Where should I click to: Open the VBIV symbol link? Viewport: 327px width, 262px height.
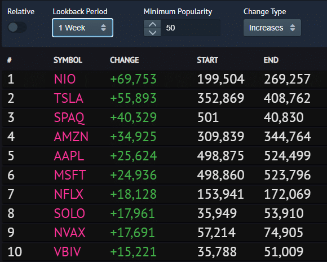pyautogui.click(x=67, y=252)
